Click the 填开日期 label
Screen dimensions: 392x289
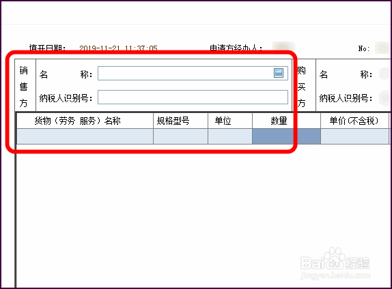tap(48, 48)
